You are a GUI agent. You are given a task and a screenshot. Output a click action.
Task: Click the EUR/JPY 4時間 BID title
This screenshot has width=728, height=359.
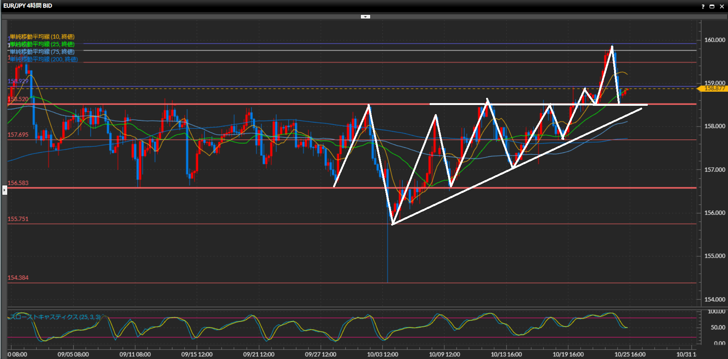pos(28,6)
